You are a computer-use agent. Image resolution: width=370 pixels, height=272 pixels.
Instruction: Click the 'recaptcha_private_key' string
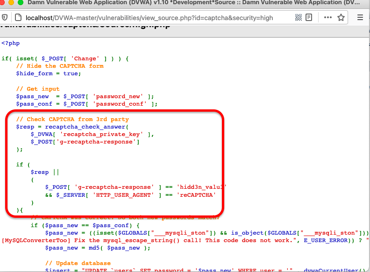pyautogui.click(x=101, y=134)
